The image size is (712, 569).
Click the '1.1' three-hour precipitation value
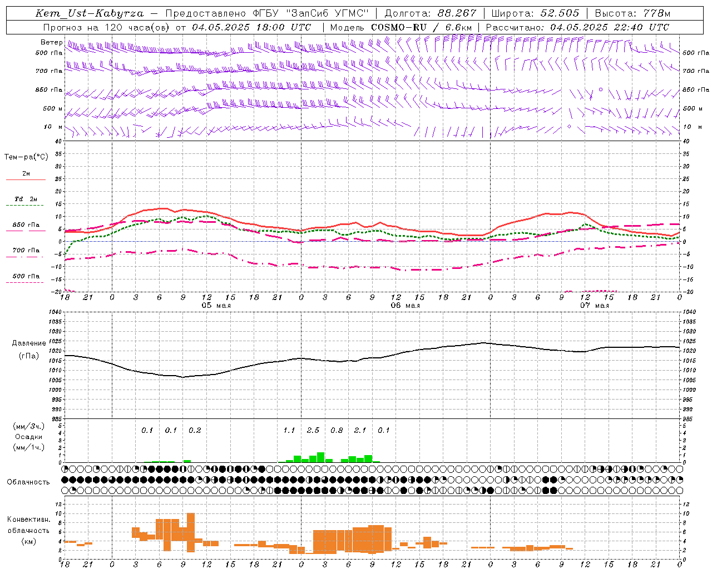tap(289, 431)
